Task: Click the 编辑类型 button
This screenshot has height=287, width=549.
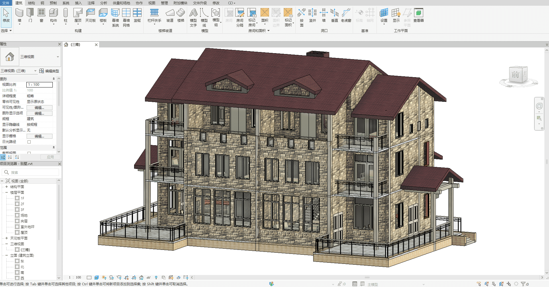Action: click(x=49, y=71)
